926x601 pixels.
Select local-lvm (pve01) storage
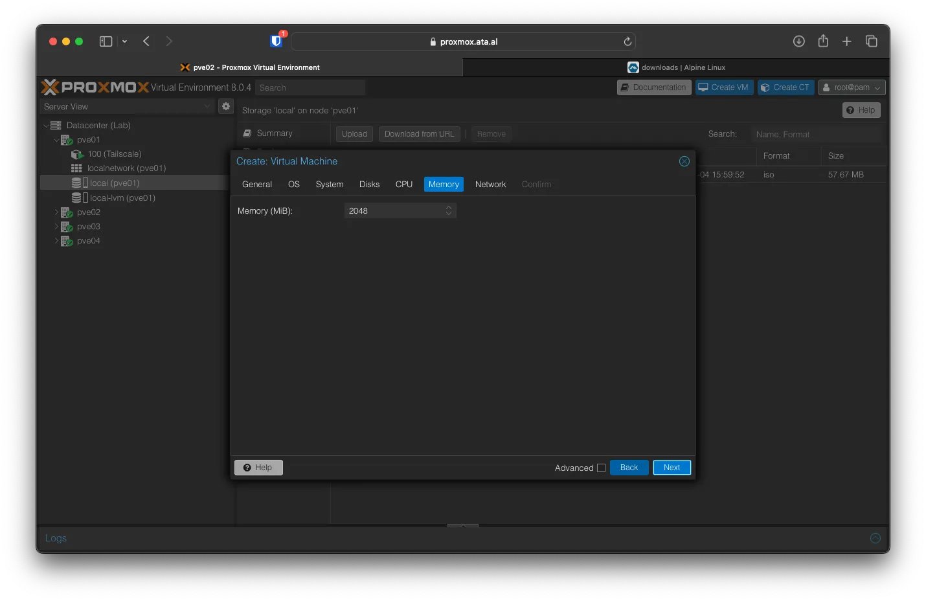coord(122,198)
